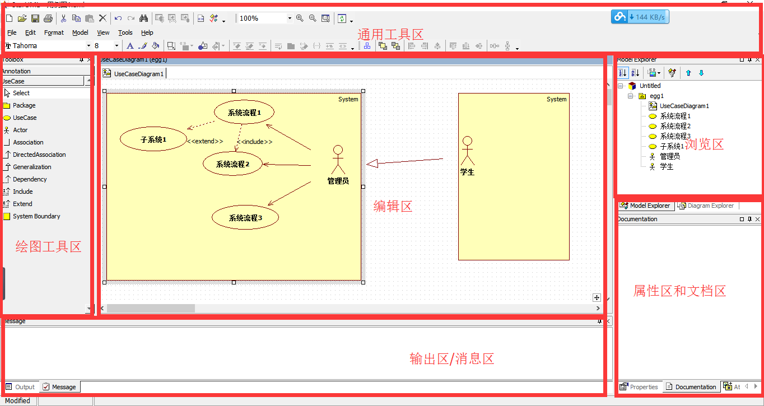764x406 pixels.
Task: Open the Model menu
Action: click(x=80, y=32)
